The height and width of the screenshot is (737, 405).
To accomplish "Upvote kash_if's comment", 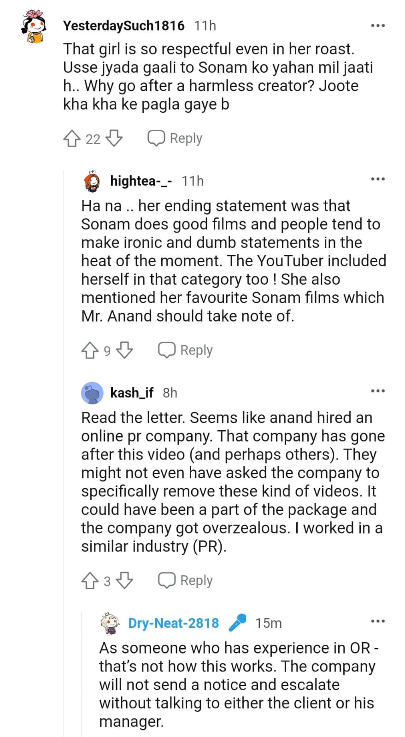I will tap(90, 581).
